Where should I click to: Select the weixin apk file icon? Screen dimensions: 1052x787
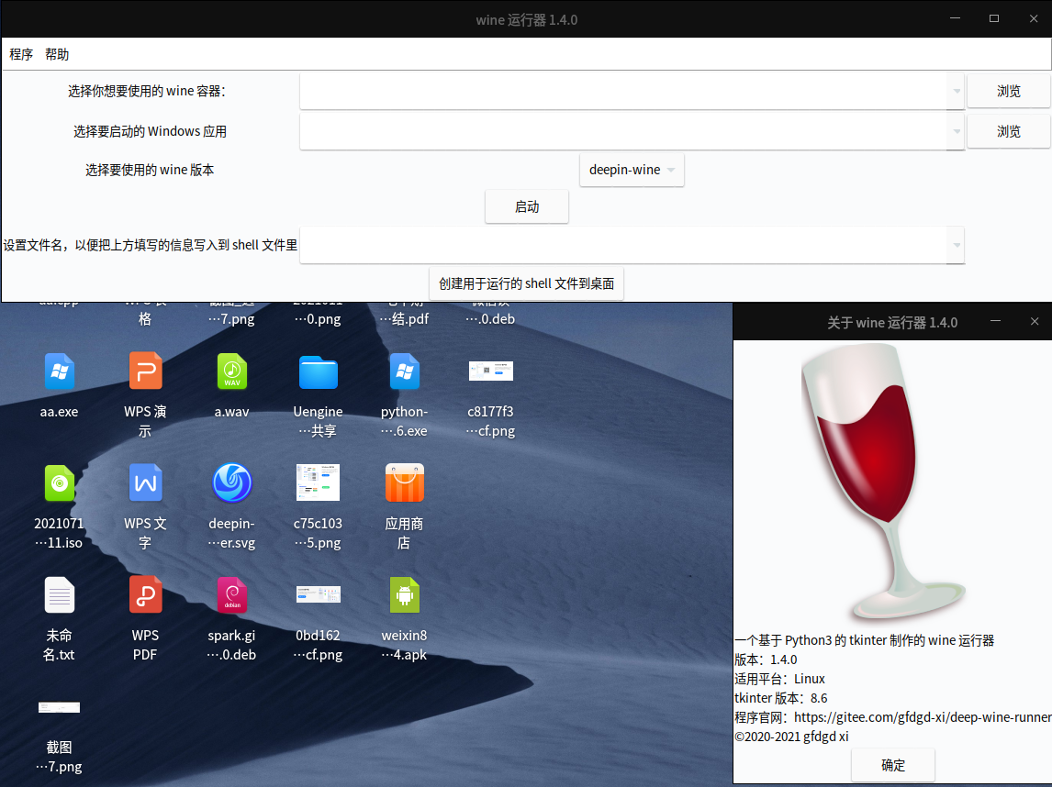(x=404, y=595)
